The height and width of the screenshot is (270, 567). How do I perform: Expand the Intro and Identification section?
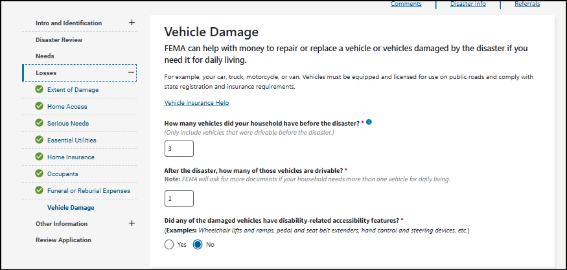(132, 23)
